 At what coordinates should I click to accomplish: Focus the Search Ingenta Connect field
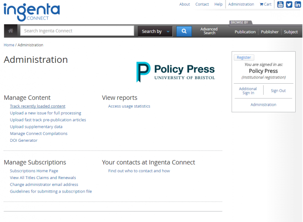77,31
